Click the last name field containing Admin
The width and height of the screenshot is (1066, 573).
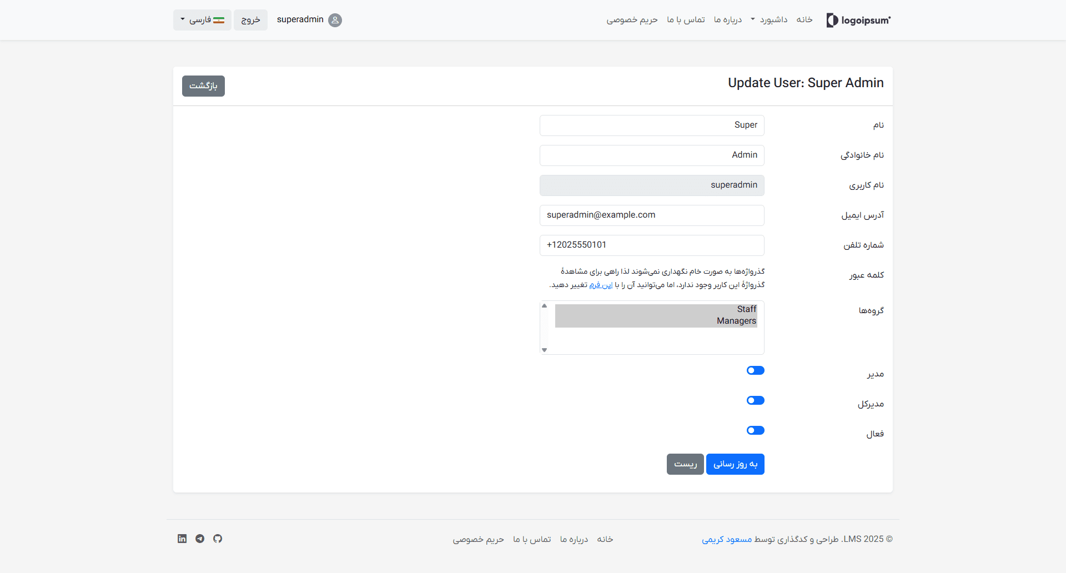(652, 155)
